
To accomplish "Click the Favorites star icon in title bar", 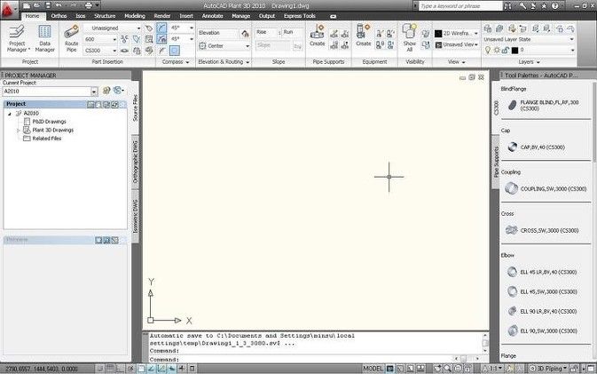I will pyautogui.click(x=544, y=5).
